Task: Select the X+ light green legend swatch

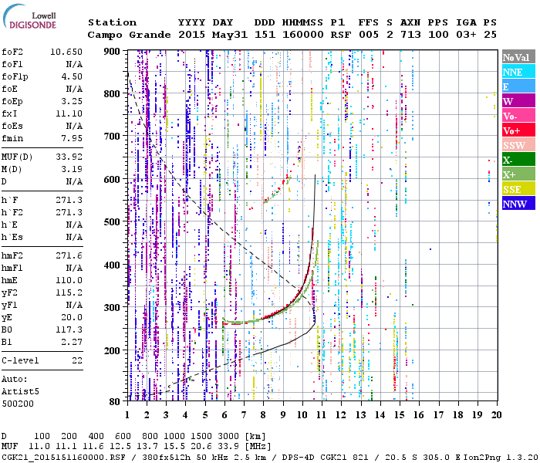Action: (518, 174)
